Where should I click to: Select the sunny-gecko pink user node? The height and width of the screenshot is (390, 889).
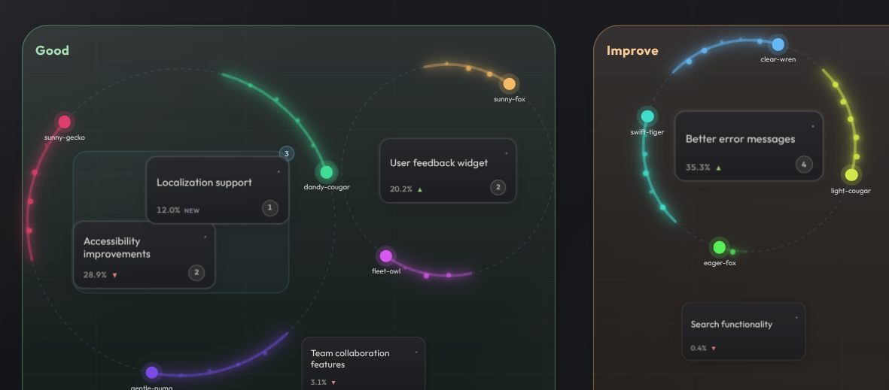coord(65,122)
